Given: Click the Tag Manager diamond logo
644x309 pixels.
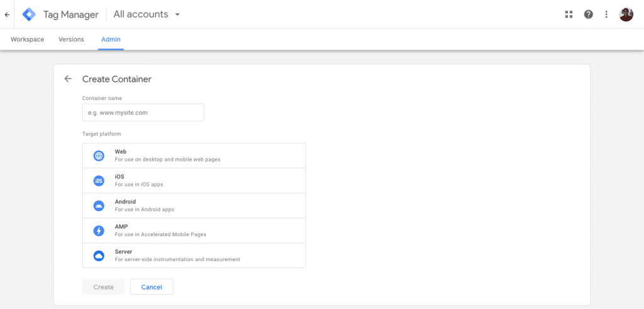Looking at the screenshot, I should pos(29,14).
